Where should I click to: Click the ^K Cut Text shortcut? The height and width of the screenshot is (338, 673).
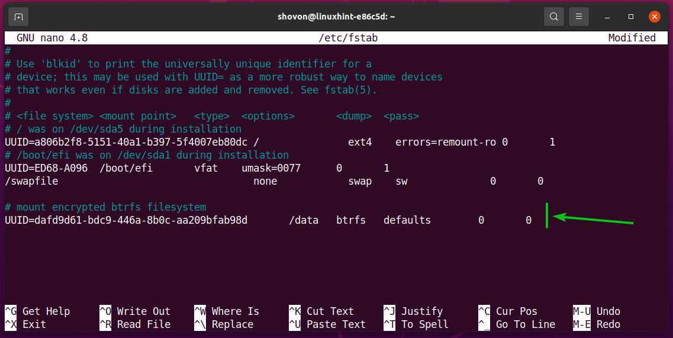pos(321,311)
